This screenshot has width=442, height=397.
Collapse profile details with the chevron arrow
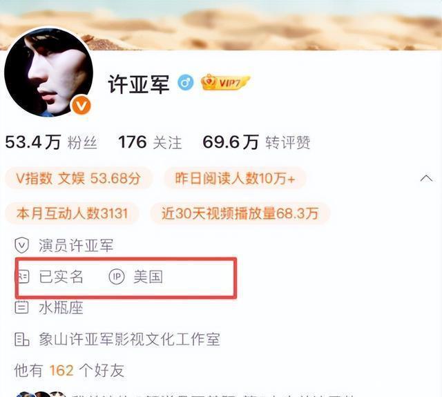(x=426, y=178)
